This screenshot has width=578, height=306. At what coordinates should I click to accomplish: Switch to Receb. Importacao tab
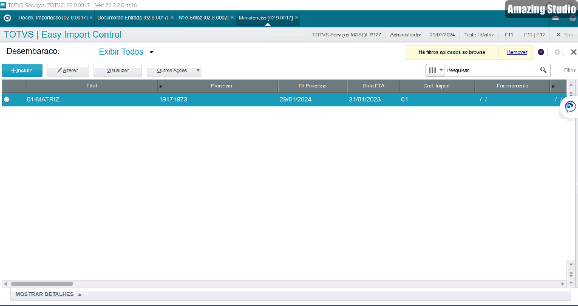[53, 18]
